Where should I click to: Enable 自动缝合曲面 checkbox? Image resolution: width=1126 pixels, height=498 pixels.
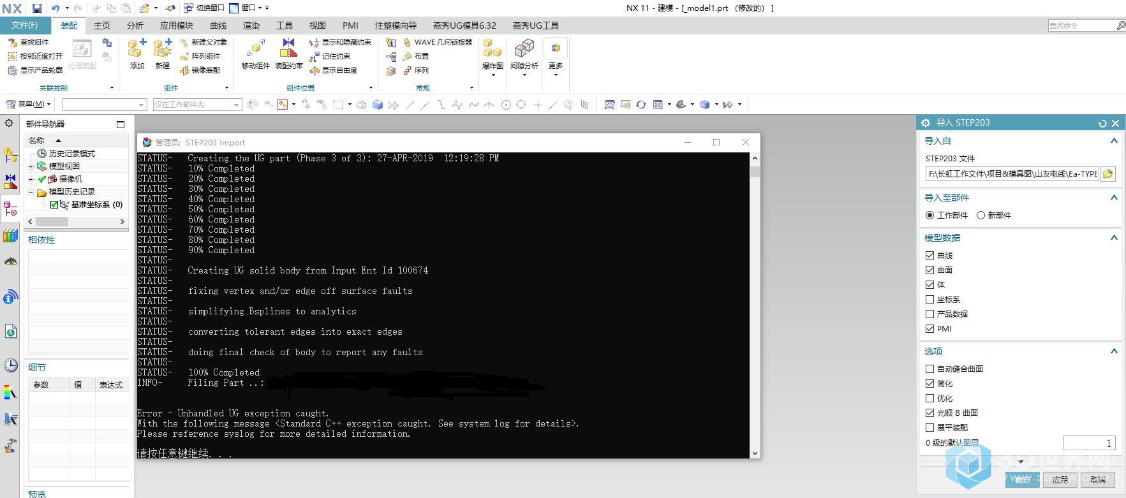(930, 369)
